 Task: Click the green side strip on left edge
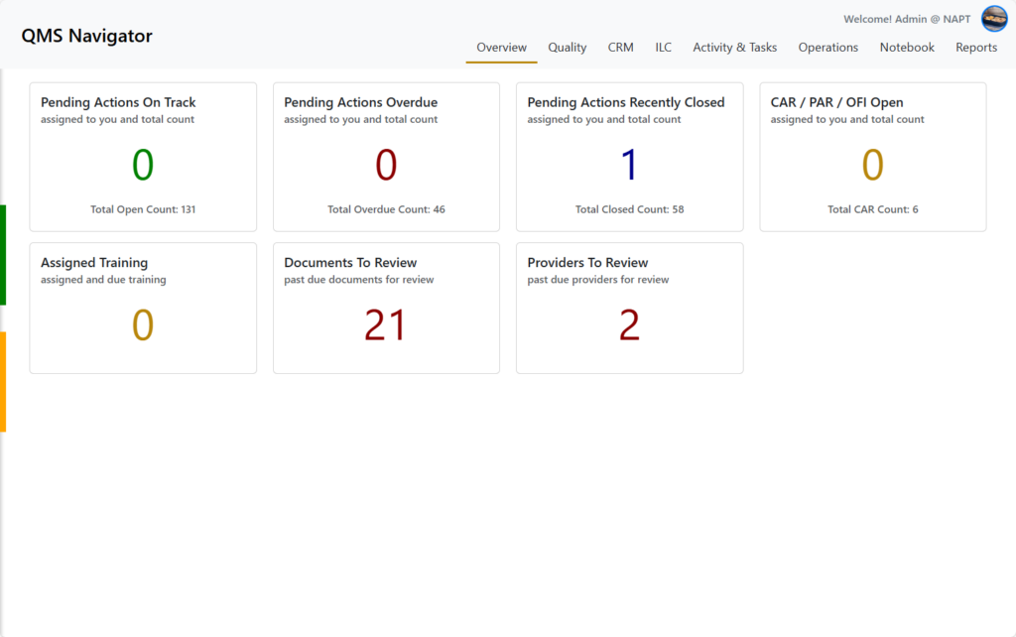coord(3,255)
